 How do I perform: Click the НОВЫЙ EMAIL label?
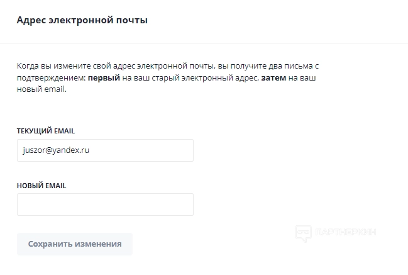click(x=41, y=186)
